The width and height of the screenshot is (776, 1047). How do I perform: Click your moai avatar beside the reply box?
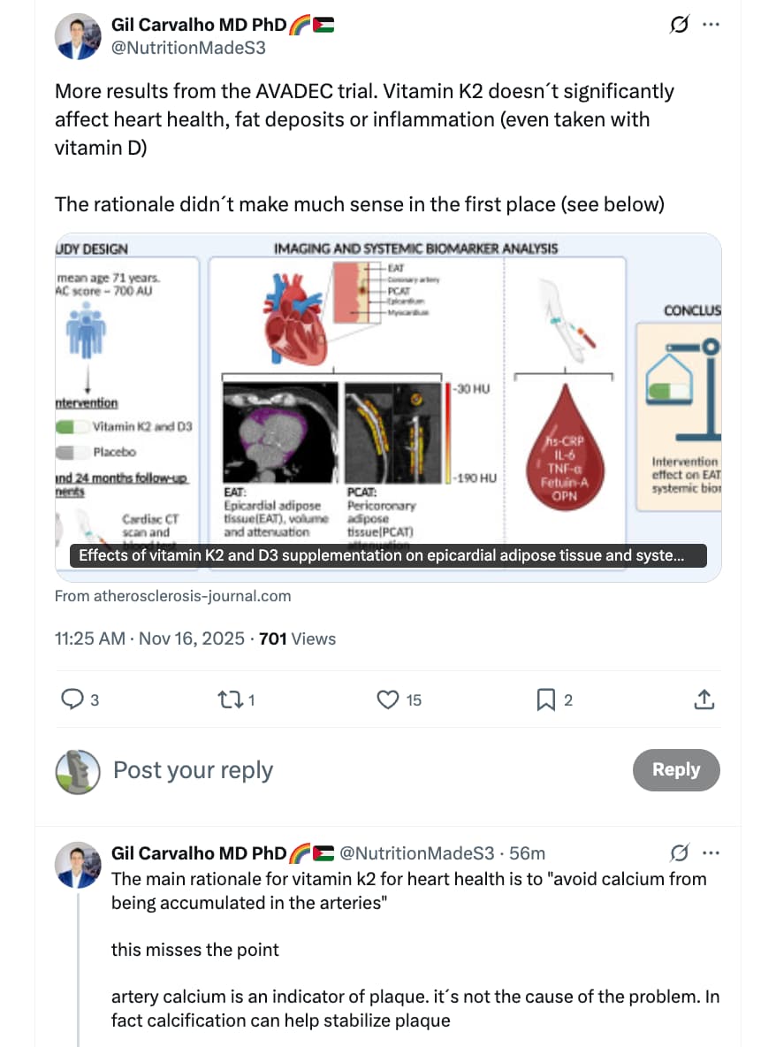pos(78,770)
